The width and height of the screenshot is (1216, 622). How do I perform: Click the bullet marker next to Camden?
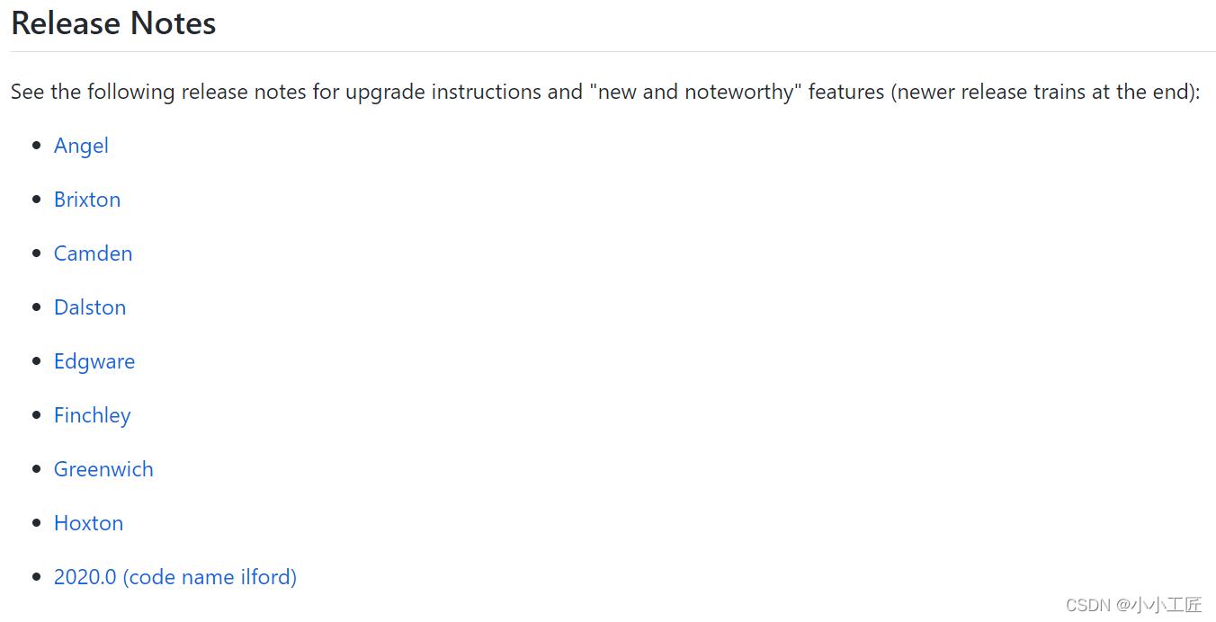click(37, 253)
